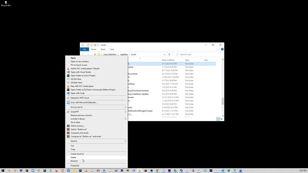Screen dimensions: 308x173
Task: Click the VS Code icon in the taskbar
Action: tap(223, 171)
